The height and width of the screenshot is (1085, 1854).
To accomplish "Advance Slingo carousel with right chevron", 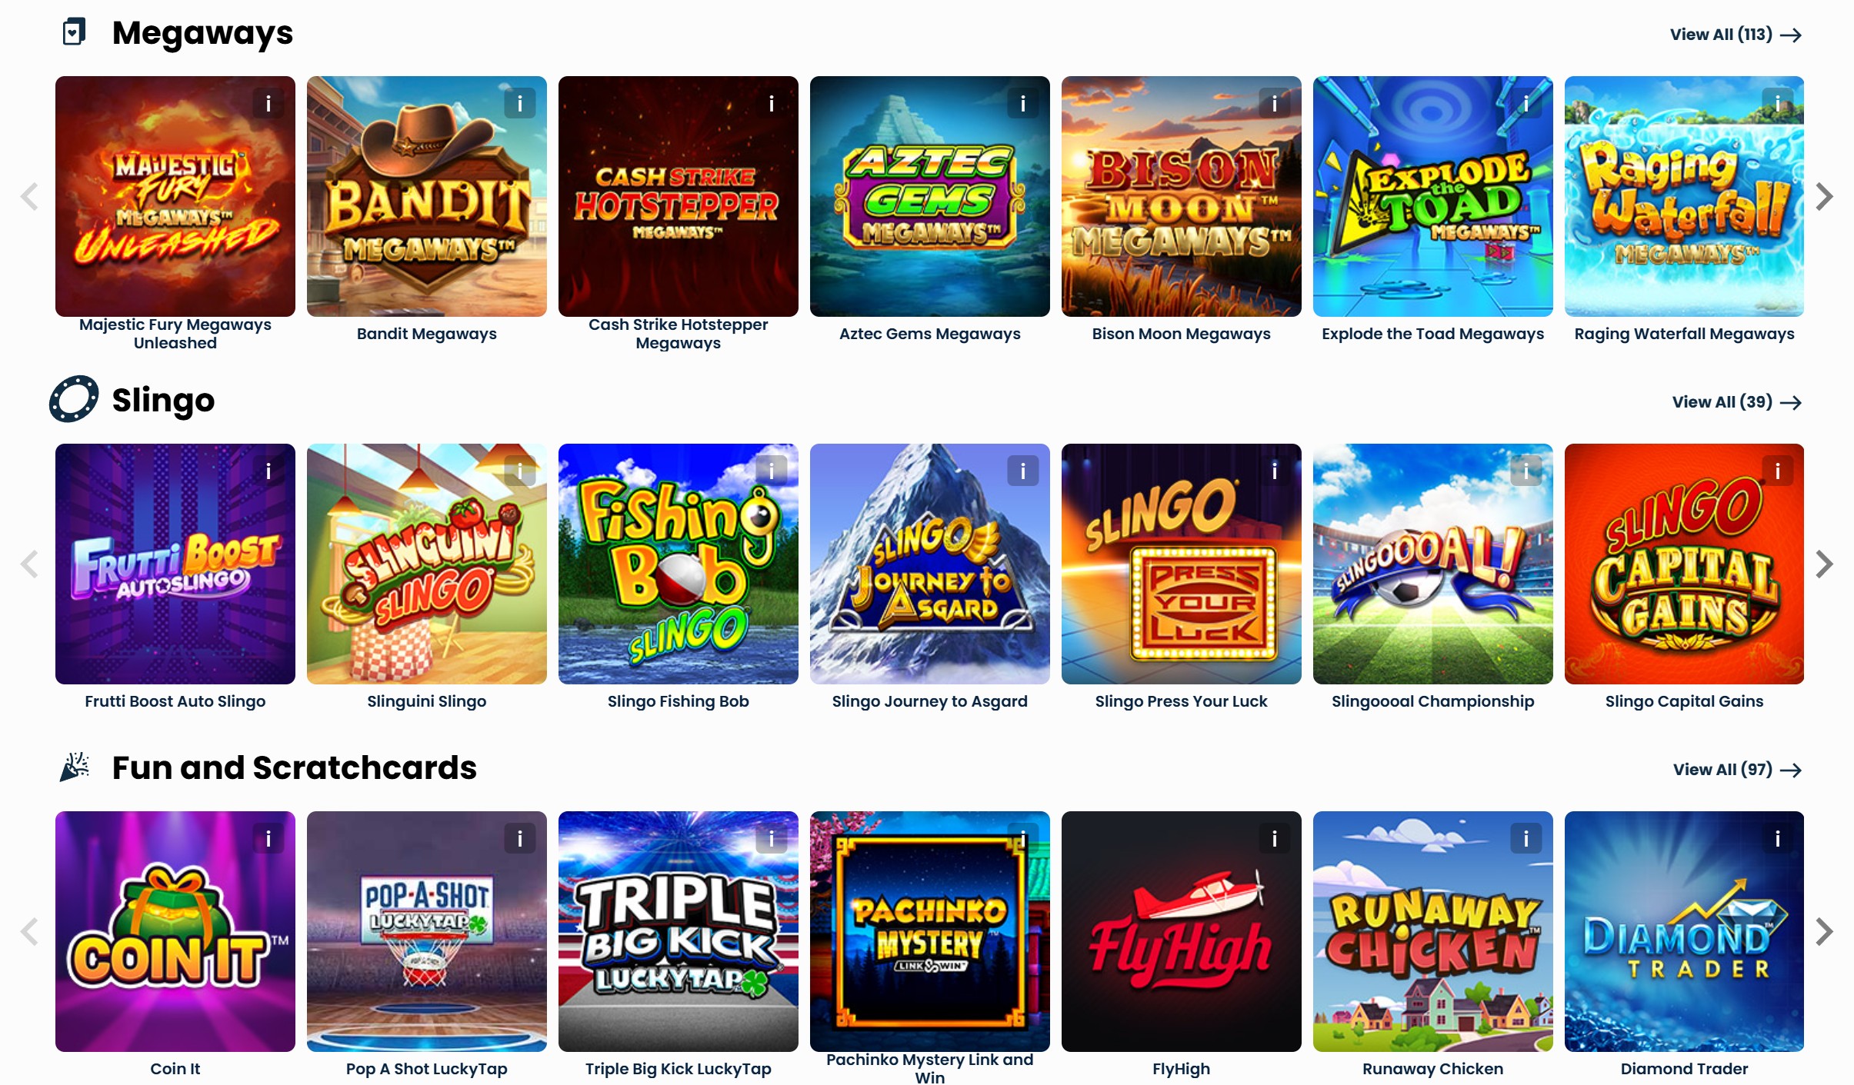I will [1825, 564].
